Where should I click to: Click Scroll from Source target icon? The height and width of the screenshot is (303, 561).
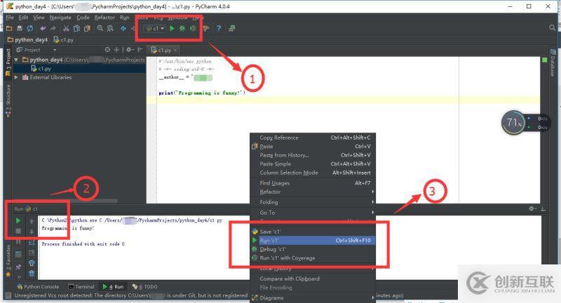click(107, 50)
